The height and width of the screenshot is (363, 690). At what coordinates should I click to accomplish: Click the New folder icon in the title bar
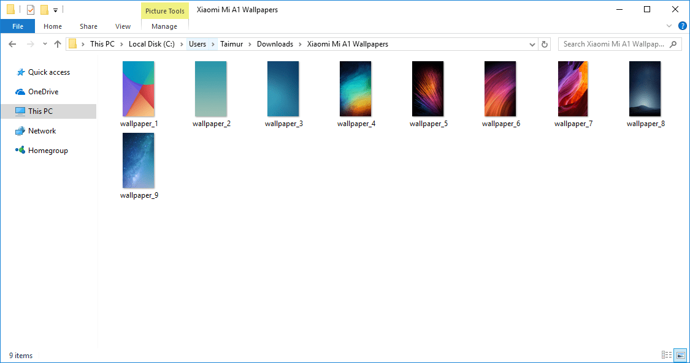click(44, 10)
